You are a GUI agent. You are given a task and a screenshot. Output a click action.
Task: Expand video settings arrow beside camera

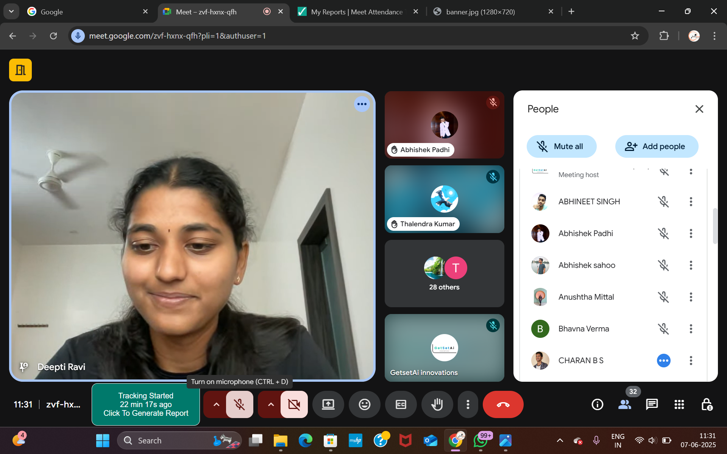271,404
